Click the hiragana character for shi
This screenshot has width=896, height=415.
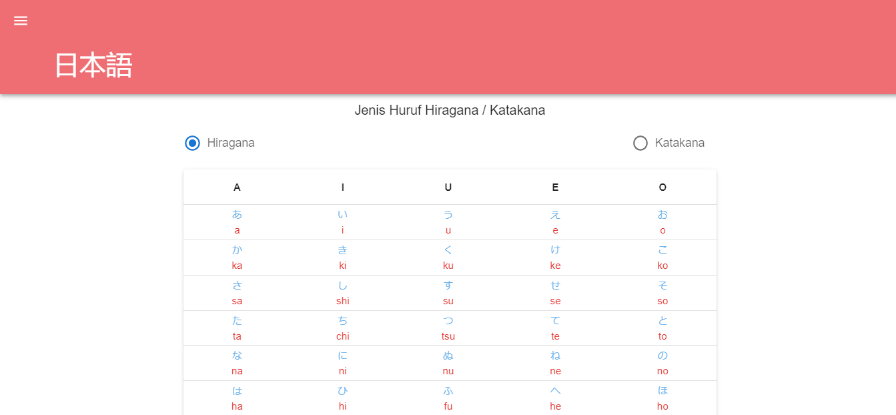343,293
